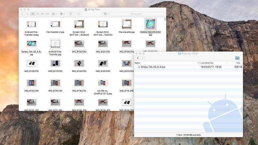This screenshot has height=145, width=258.
Task: Select IMG_9131.CR2 thumbnail
Action: 103,44
